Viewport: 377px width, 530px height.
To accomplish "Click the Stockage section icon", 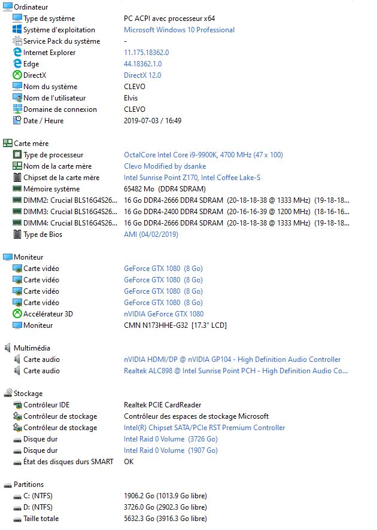I will (x=7, y=393).
